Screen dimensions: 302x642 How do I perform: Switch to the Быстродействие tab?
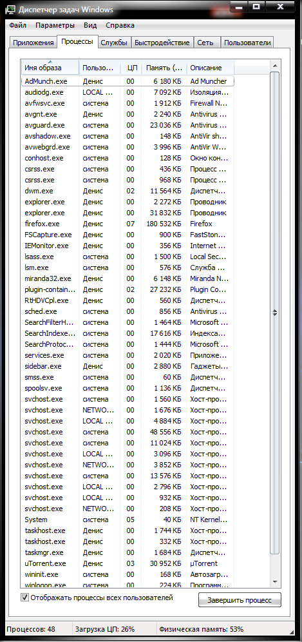162,43
